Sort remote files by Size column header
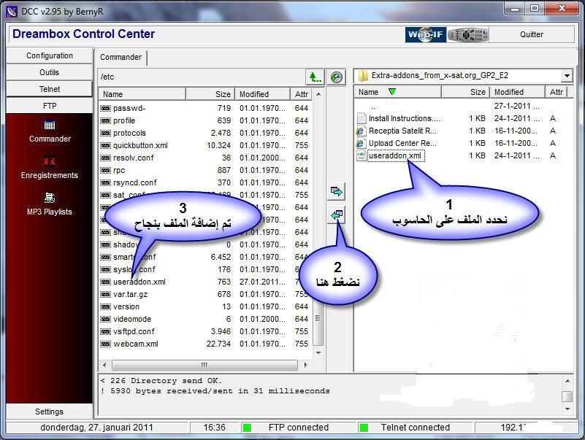Screen dimensions: 585x440 (210, 94)
